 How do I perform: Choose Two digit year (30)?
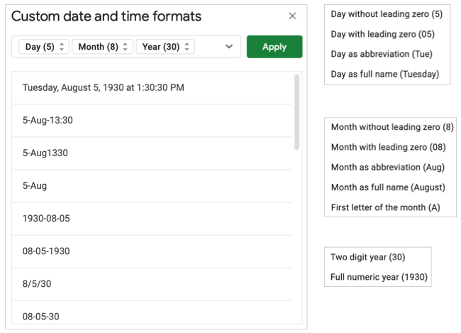click(x=368, y=257)
